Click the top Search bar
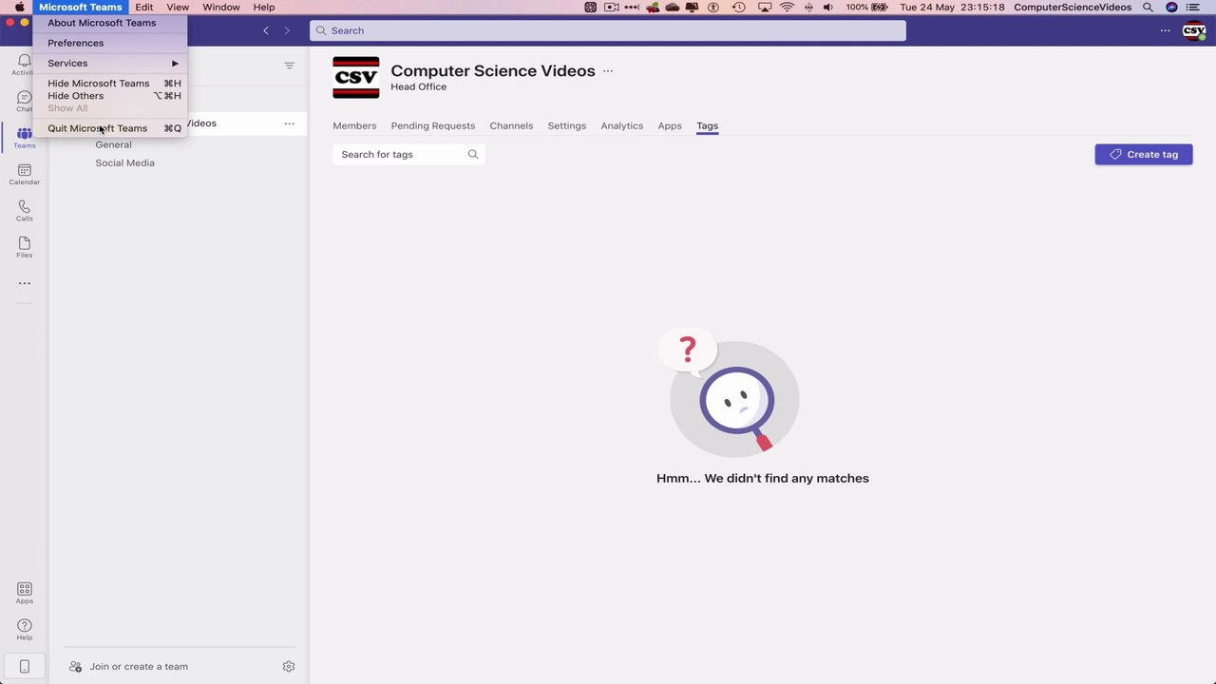 [x=608, y=30]
